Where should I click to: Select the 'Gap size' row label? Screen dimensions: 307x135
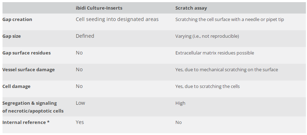coord(11,36)
